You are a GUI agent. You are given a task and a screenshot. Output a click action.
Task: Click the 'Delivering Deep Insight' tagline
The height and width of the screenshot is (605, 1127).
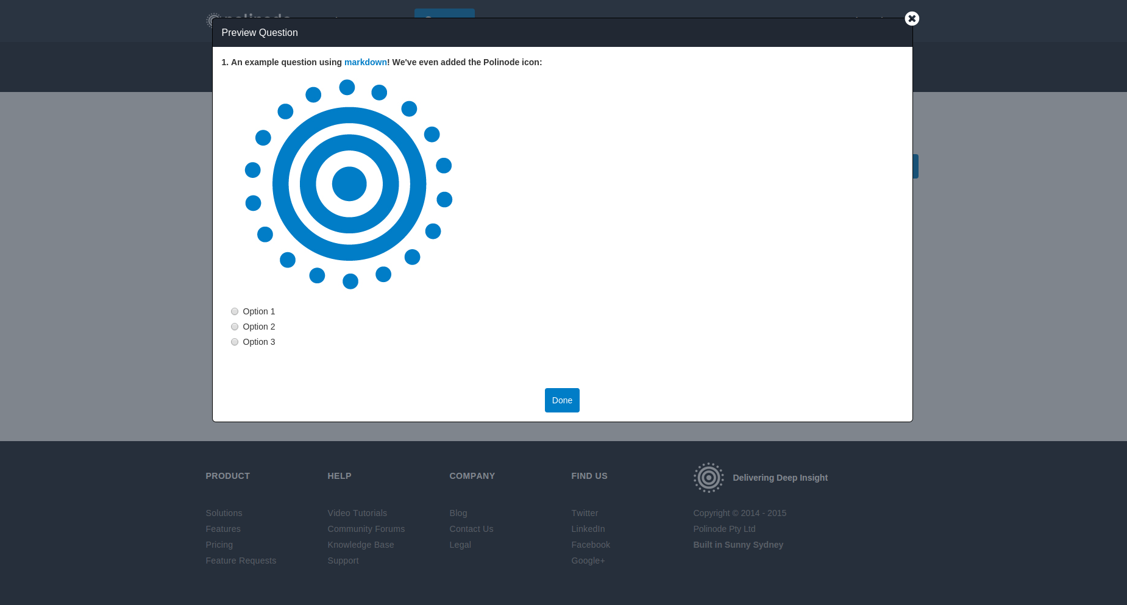coord(780,478)
